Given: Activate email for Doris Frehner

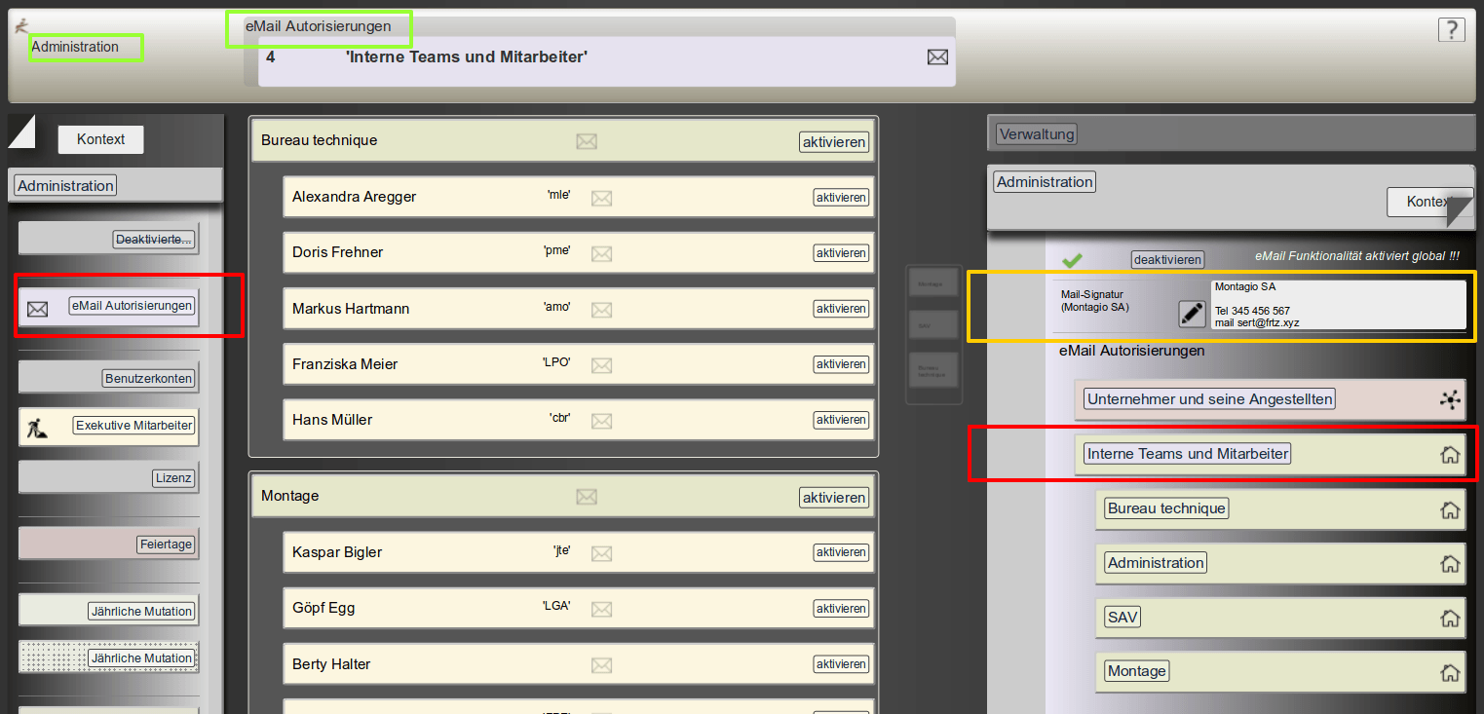Looking at the screenshot, I should click(841, 253).
